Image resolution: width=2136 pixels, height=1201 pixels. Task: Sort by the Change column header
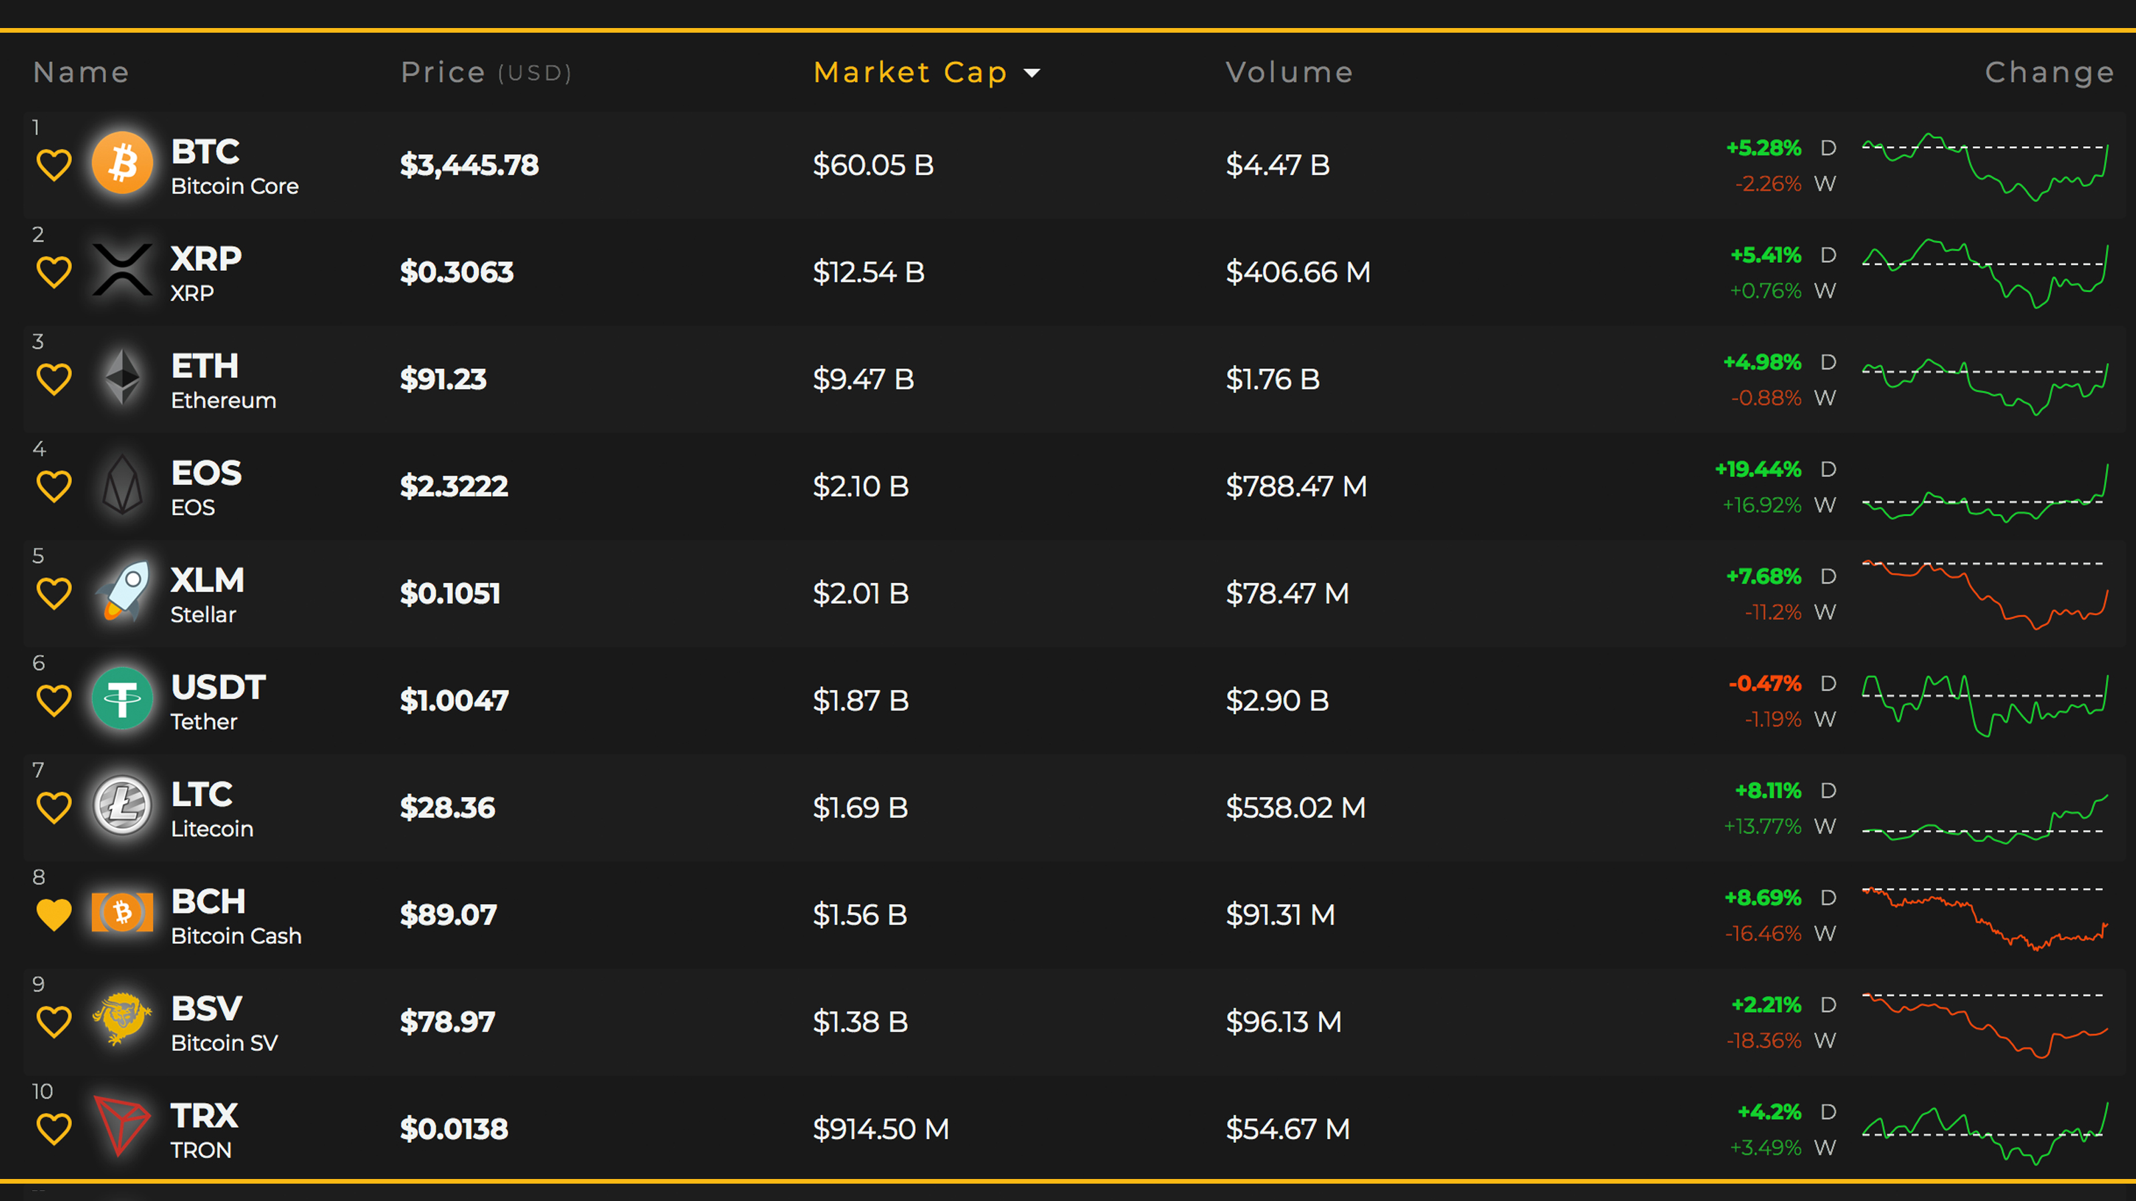(2048, 73)
